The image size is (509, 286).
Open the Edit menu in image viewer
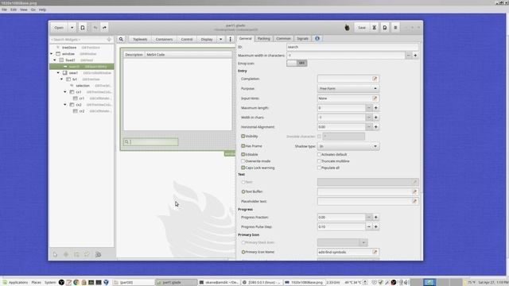[14, 10]
